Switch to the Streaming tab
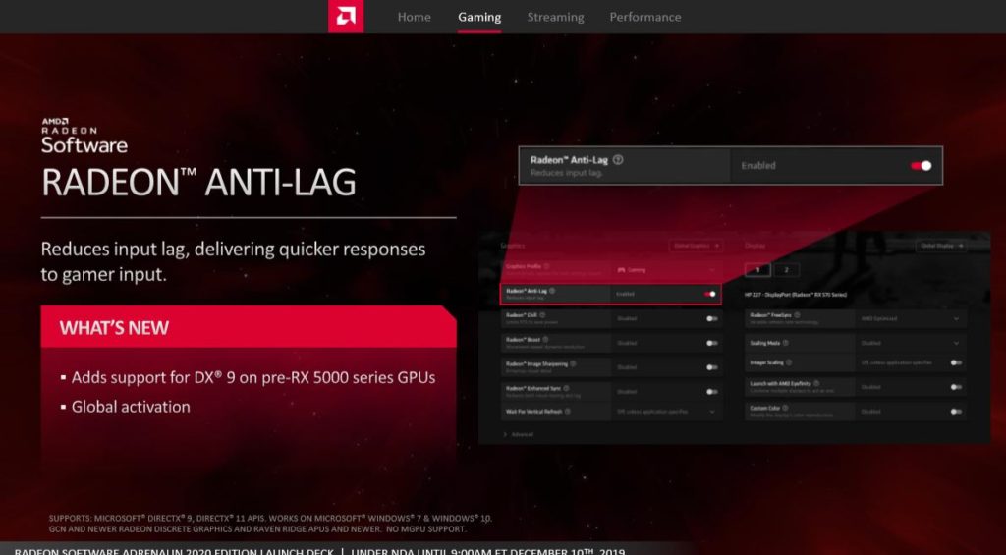The width and height of the screenshot is (1006, 555). click(x=555, y=17)
